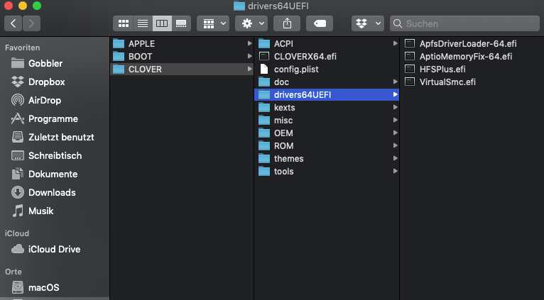The image size is (544, 300).
Task: Select the themes folder
Action: (327, 159)
